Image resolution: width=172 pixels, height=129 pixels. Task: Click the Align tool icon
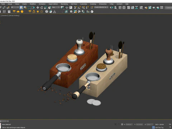(x=115, y=8)
